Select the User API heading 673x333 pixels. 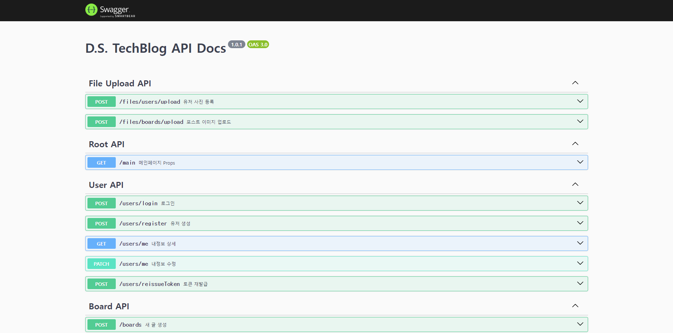[x=106, y=185]
